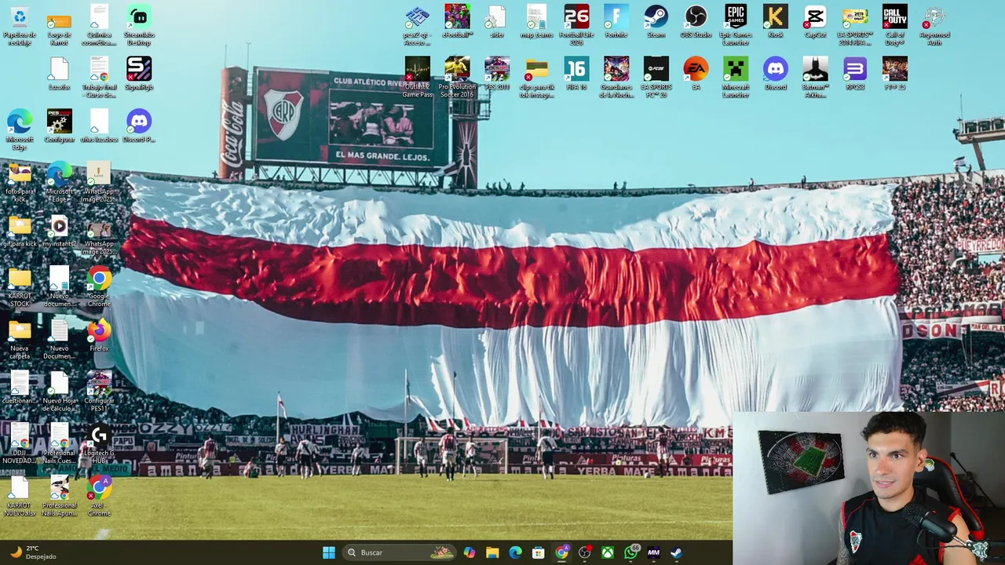Select the Outlast 2 Game Pass icon
This screenshot has width=1005, height=565.
[417, 77]
